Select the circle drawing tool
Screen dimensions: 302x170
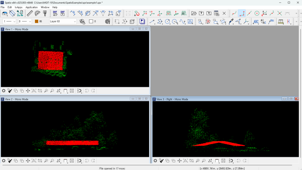pos(167,22)
